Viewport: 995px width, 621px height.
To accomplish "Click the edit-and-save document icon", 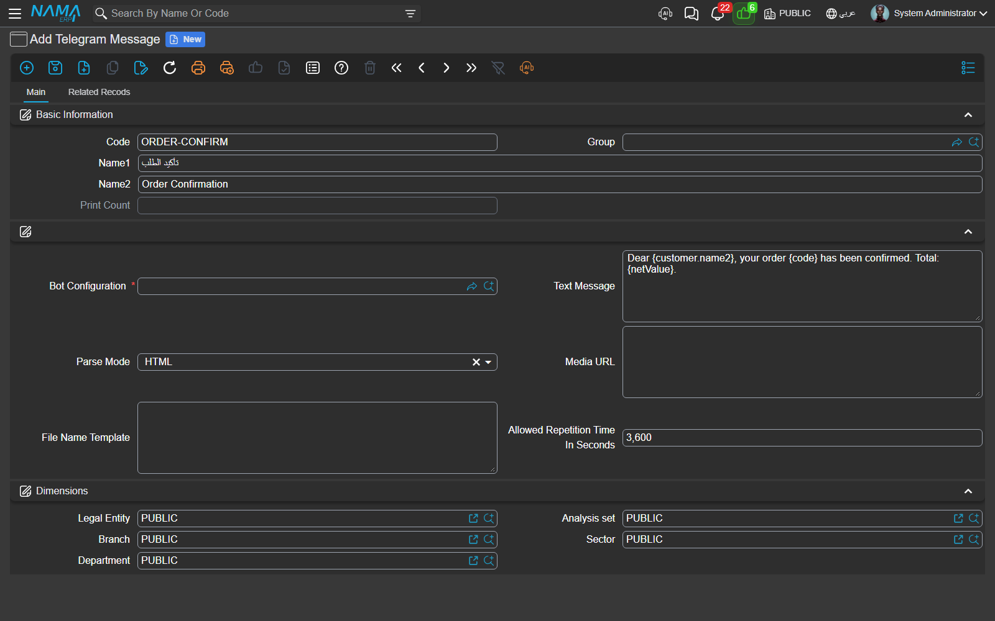I will (141, 68).
